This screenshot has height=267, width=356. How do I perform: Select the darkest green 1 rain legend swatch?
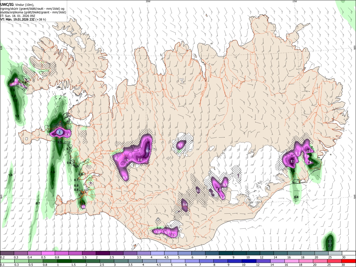[64, 261]
